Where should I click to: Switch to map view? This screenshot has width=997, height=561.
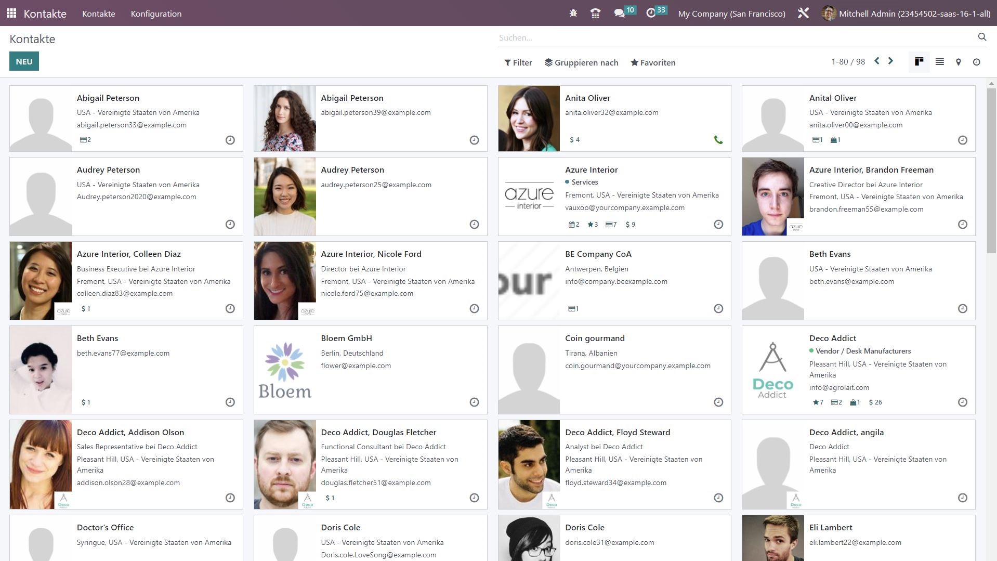[958, 62]
